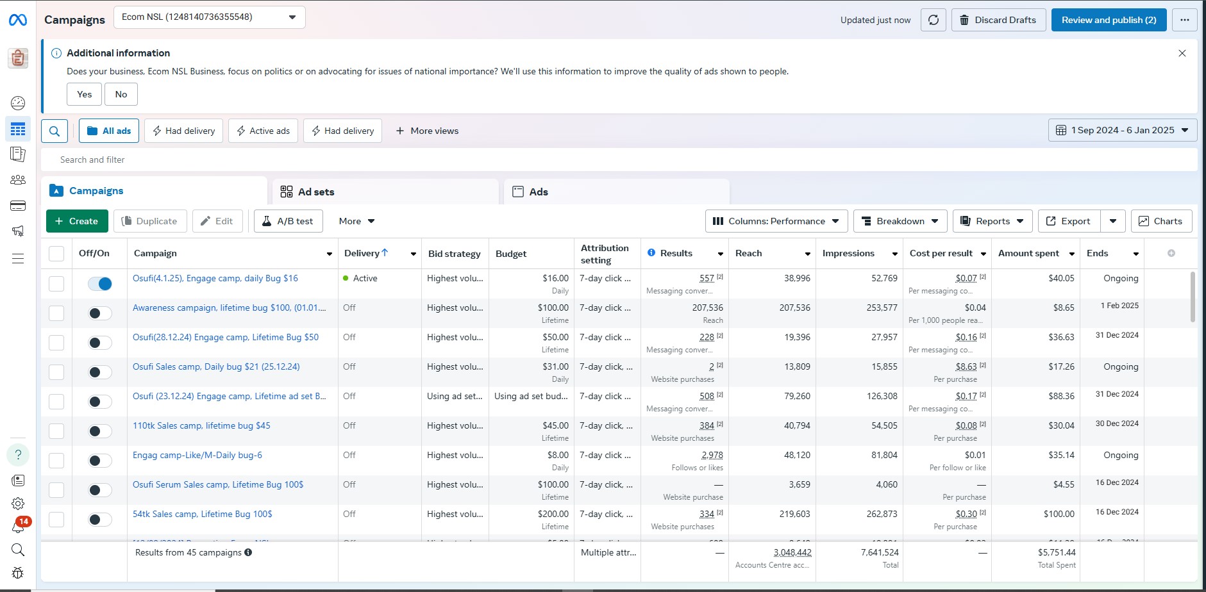Screen dimensions: 1206x592
Task: Open the Ads reporting icon in sidebar
Action: (x=18, y=154)
